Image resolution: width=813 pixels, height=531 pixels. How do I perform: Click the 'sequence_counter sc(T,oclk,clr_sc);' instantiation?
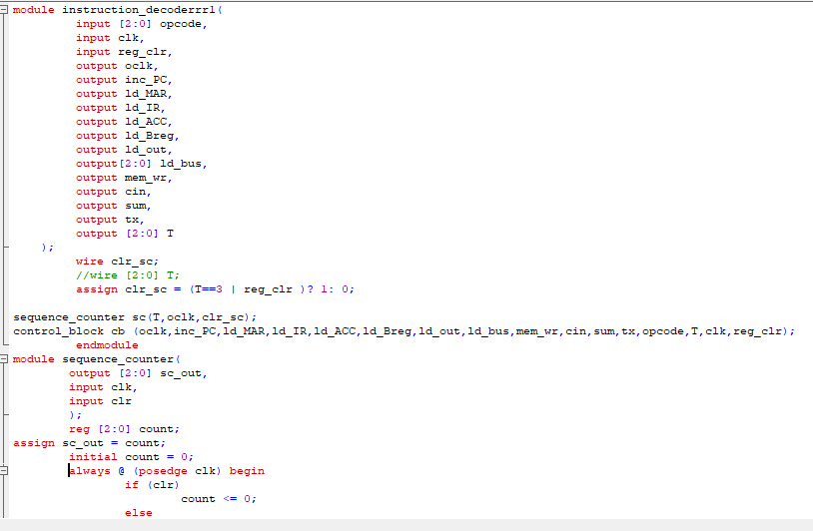(135, 317)
